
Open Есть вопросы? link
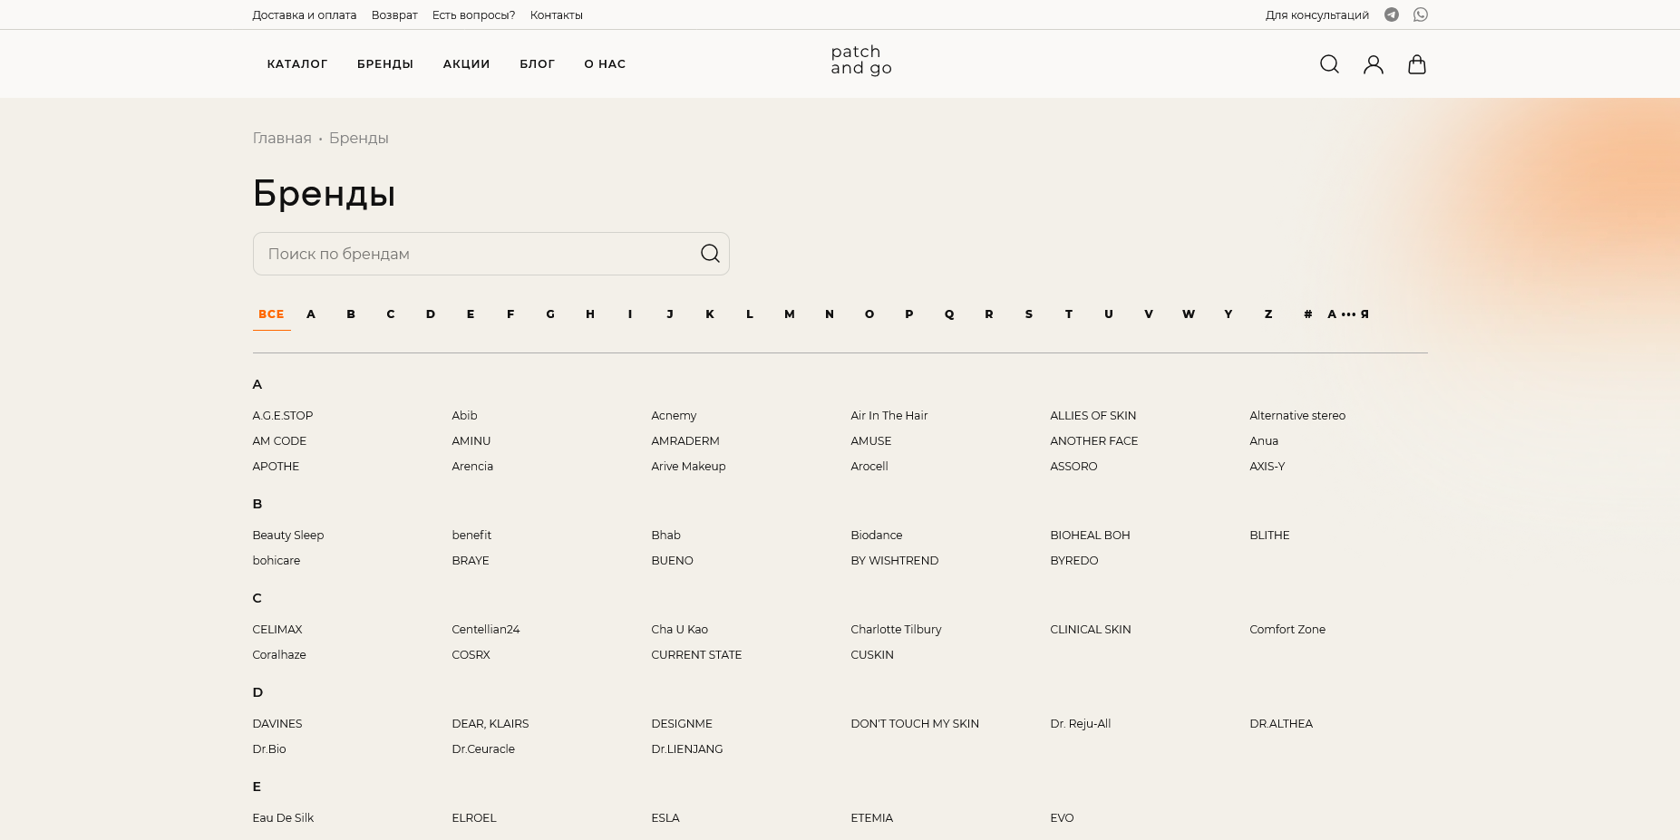474,15
